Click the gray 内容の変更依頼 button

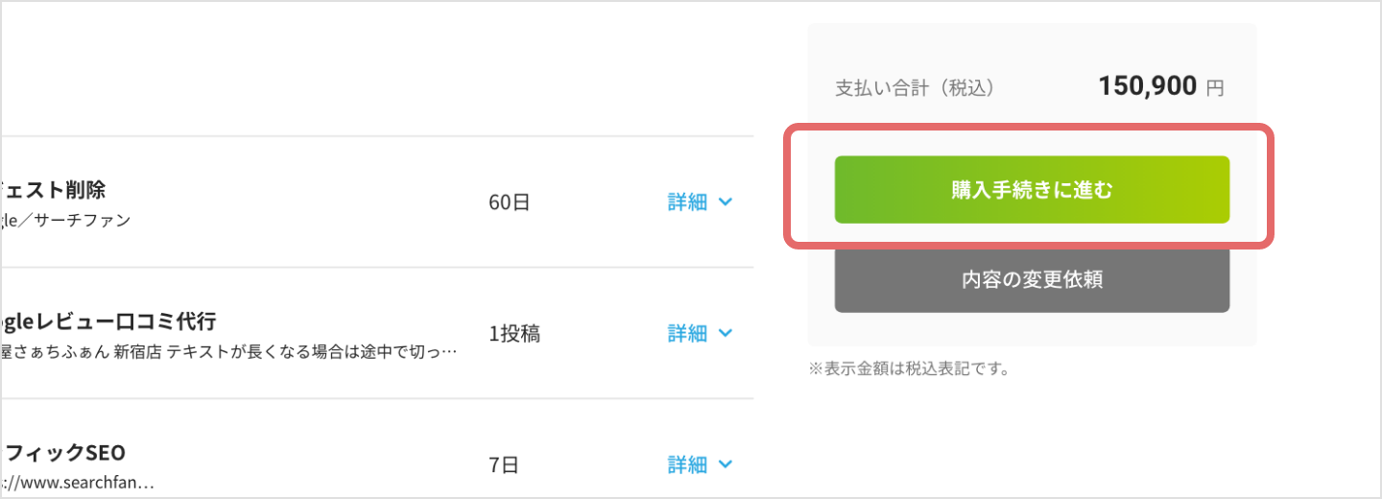coord(1032,279)
